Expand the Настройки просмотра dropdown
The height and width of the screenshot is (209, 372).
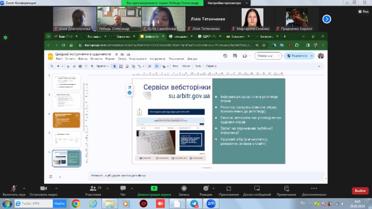coord(228,3)
